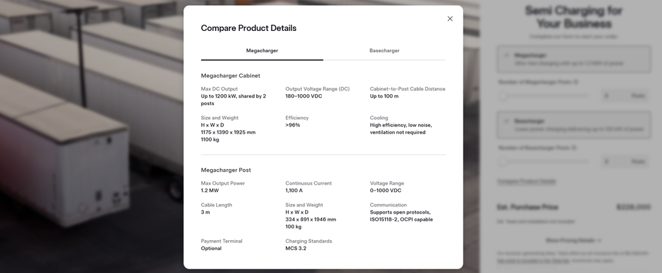662x273 pixels.
Task: Click the Compare Product Details heading
Action: click(249, 28)
